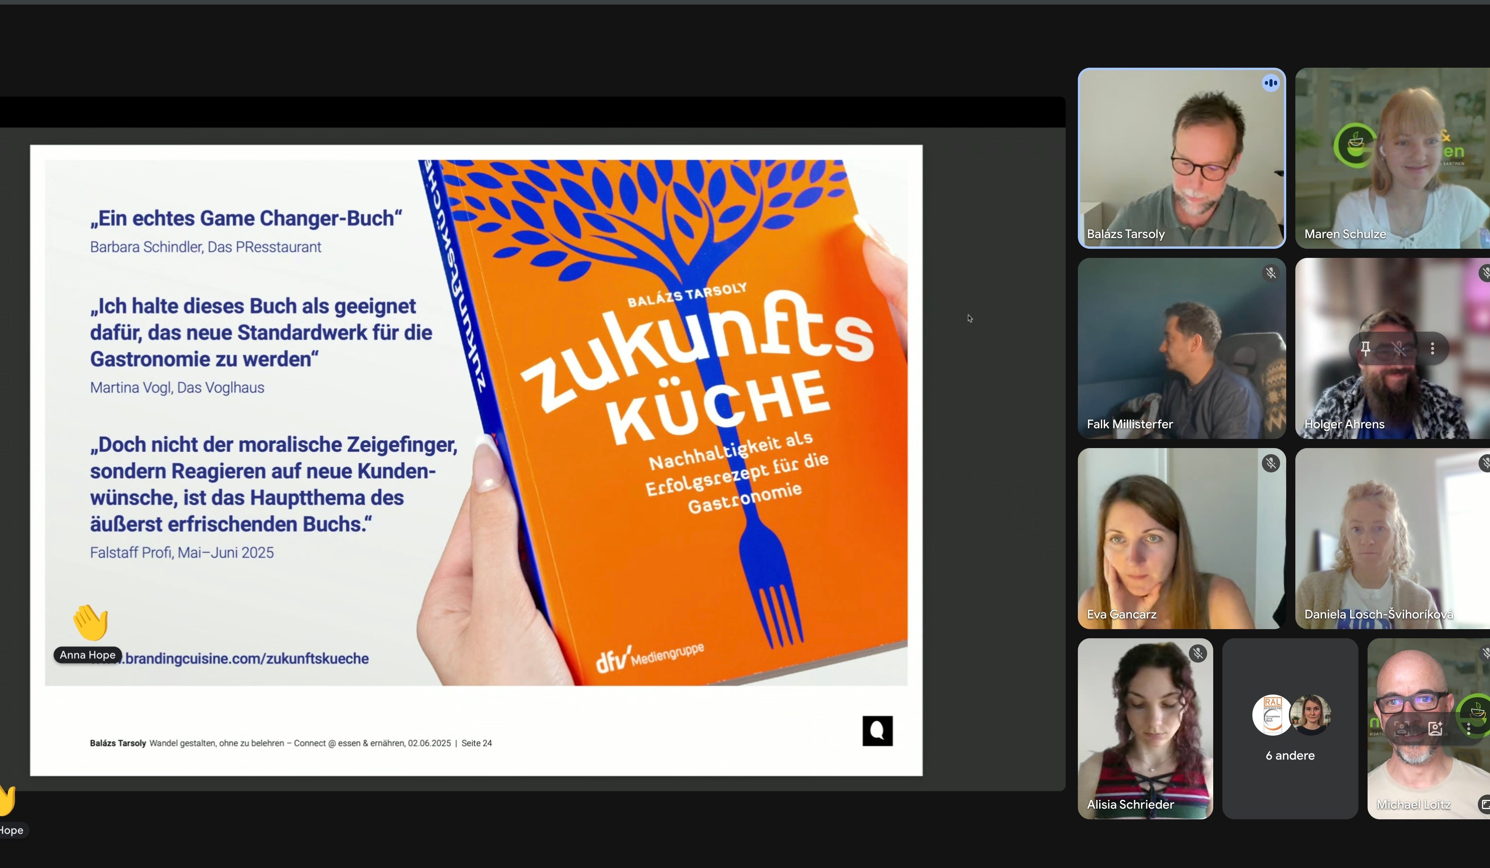The width and height of the screenshot is (1490, 868).
Task: Click the quote starting 'Doch nicht der moralische'
Action: (274, 484)
